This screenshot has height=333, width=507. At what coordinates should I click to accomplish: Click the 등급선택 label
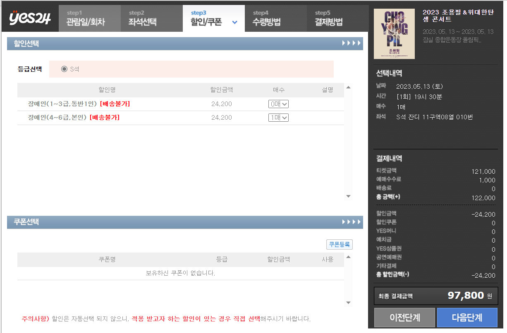click(x=30, y=69)
